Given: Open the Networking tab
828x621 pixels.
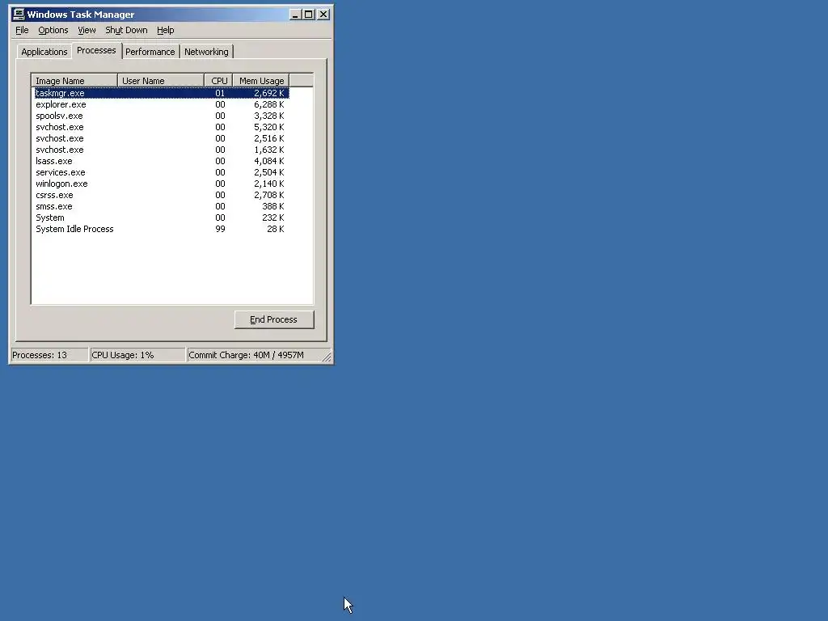Looking at the screenshot, I should click(206, 52).
